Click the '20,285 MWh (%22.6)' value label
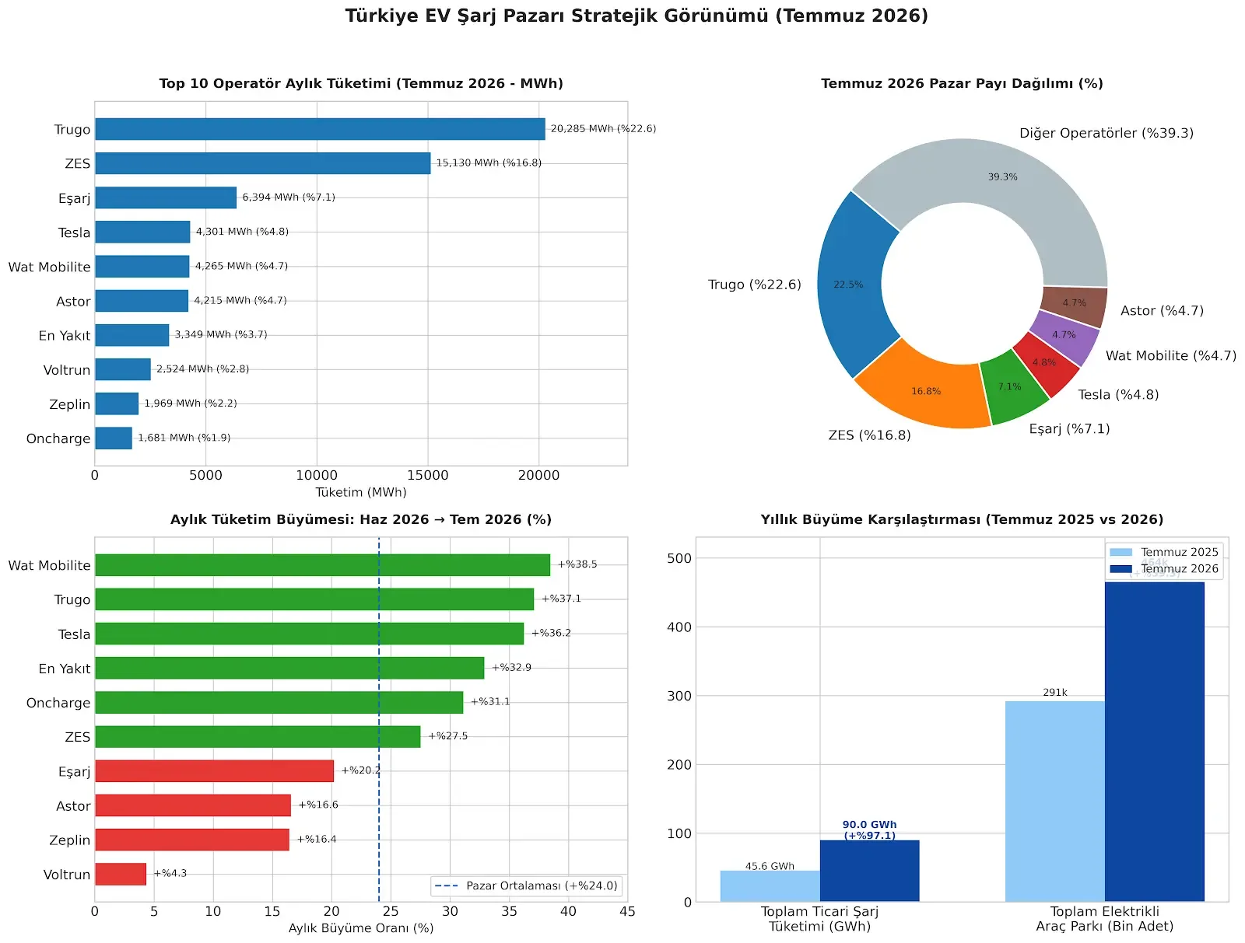The image size is (1245, 943). [603, 129]
